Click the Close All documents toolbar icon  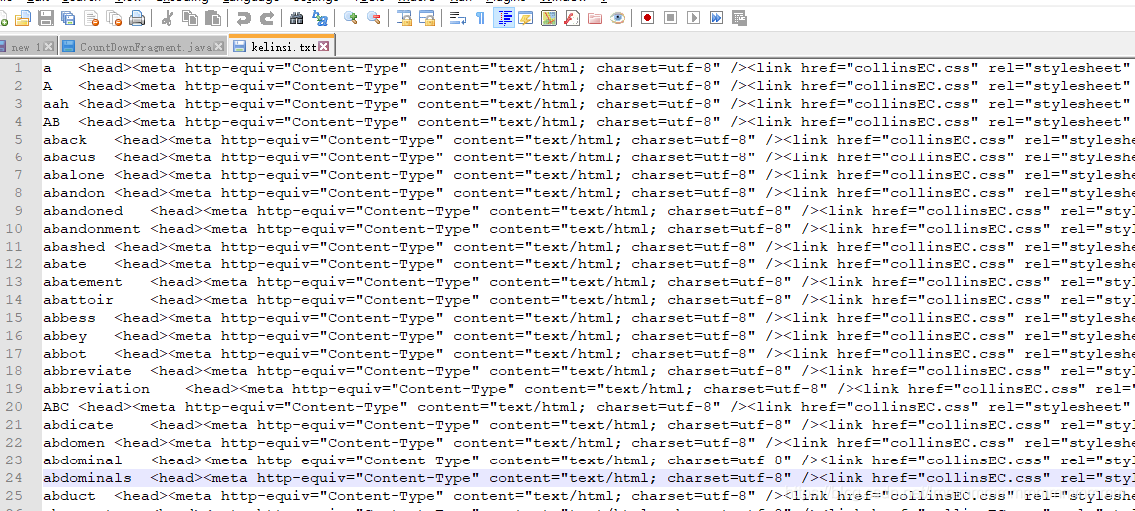(x=114, y=18)
